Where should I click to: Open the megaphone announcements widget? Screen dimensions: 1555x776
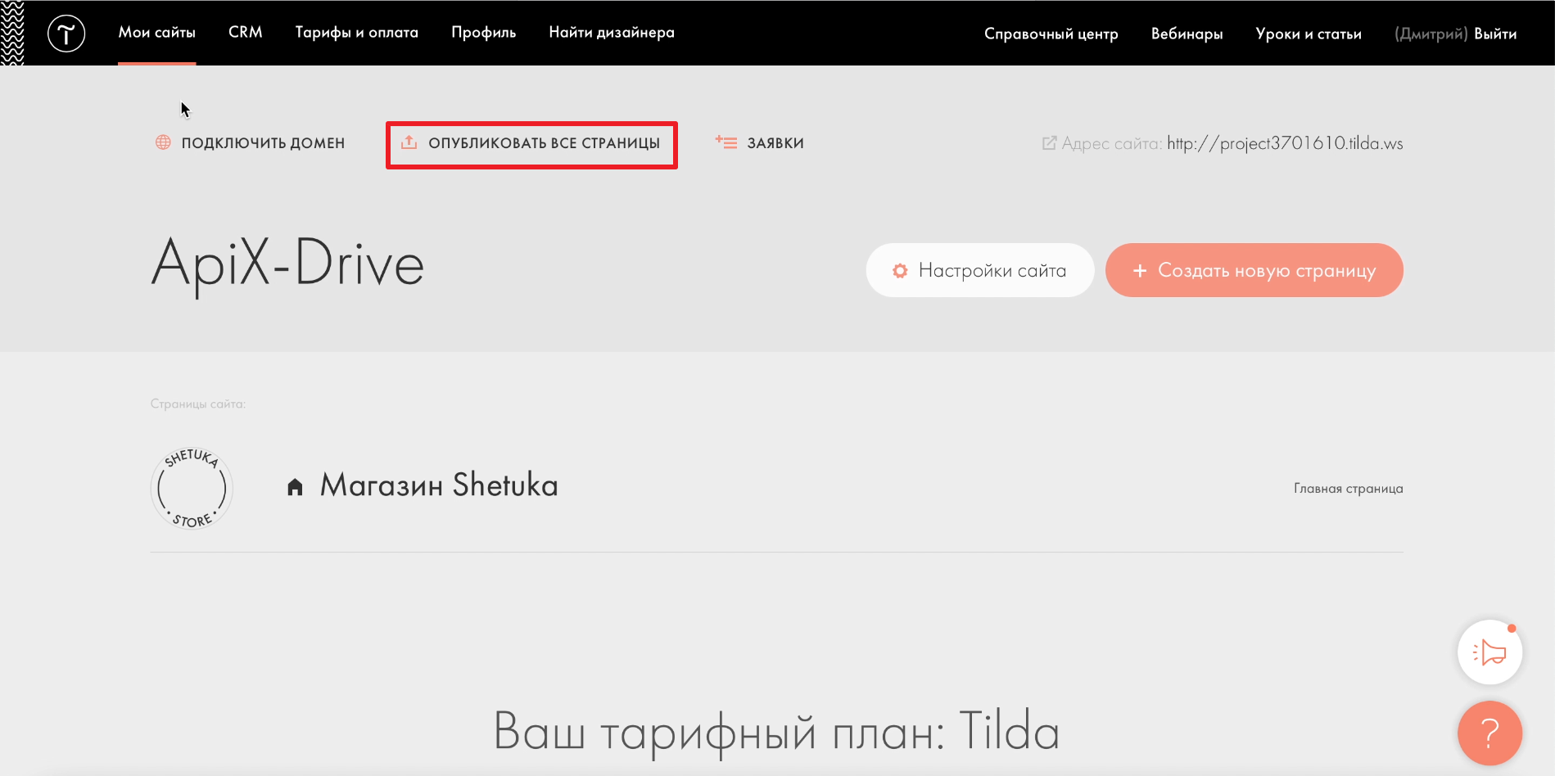(1489, 652)
